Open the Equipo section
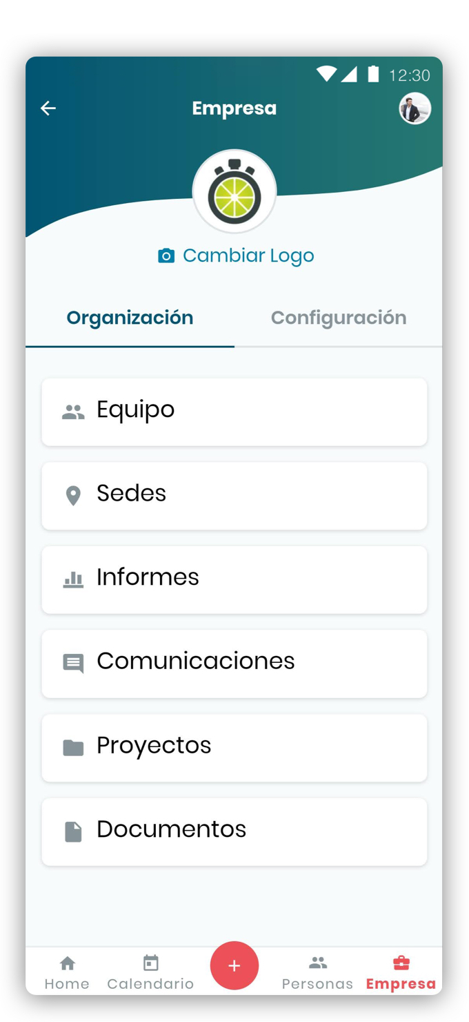469x1022 pixels. tap(234, 412)
